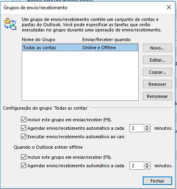Select the 'Todas as contas' group row
The width and height of the screenshot is (177, 189).
(80, 48)
